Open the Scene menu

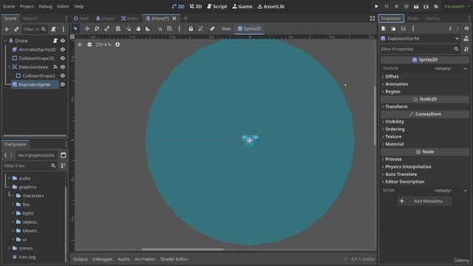pos(9,7)
